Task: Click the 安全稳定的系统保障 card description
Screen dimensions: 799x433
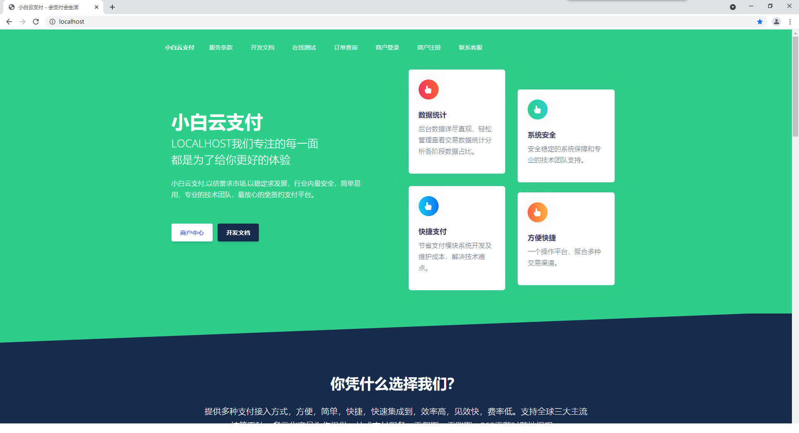Action: (564, 154)
